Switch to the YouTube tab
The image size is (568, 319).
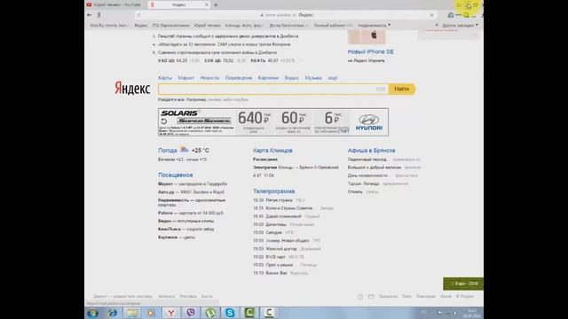coord(115,4)
